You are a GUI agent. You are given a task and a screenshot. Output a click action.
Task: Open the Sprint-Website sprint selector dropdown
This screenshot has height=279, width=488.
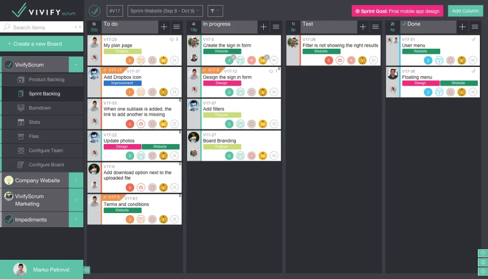165,11
